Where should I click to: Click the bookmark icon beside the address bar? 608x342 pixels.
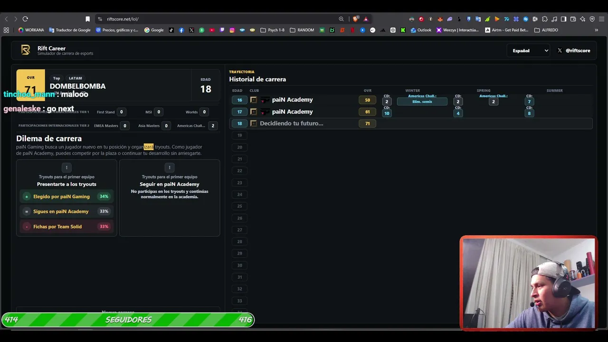(x=87, y=19)
